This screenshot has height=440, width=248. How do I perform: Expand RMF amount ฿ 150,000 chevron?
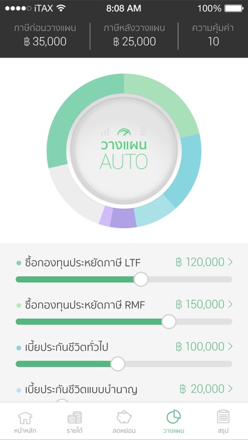pyautogui.click(x=230, y=304)
